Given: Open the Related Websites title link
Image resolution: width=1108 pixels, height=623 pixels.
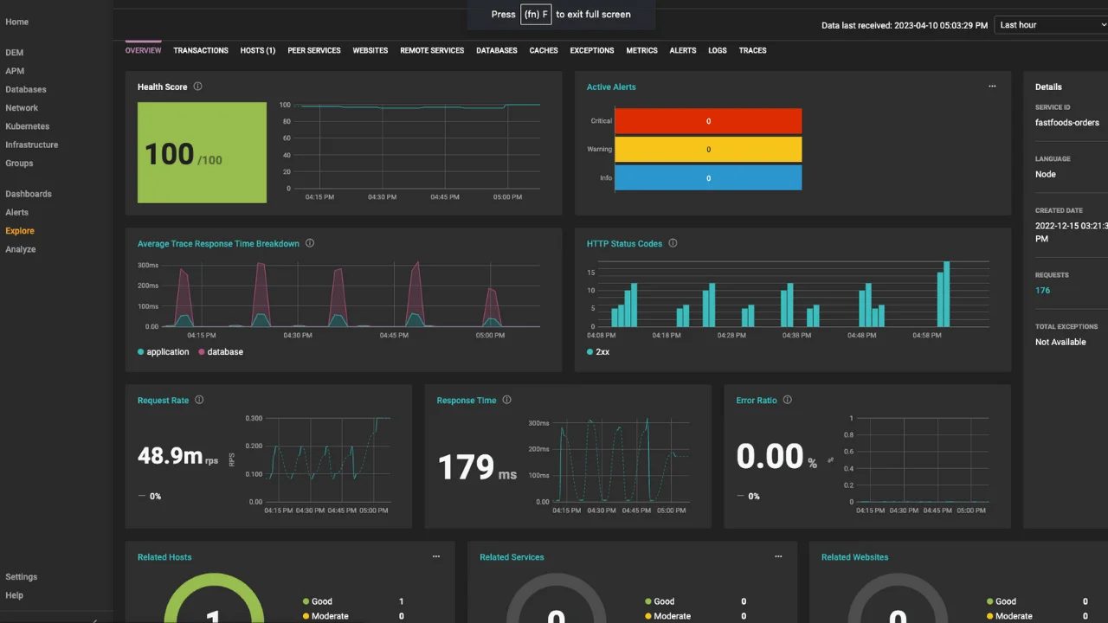Looking at the screenshot, I should click(x=854, y=557).
